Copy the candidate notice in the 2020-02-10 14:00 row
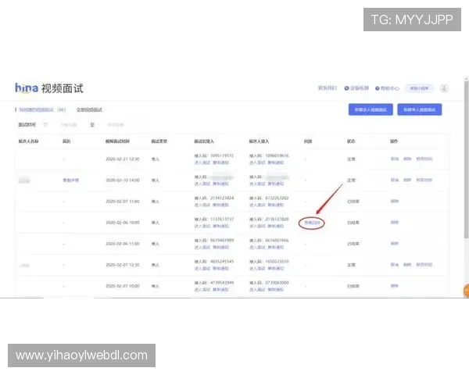Viewport: 469px width, 375px height. click(275, 184)
